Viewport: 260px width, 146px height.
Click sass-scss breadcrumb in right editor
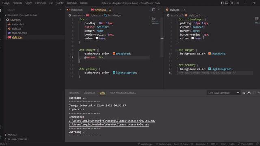point(176,15)
